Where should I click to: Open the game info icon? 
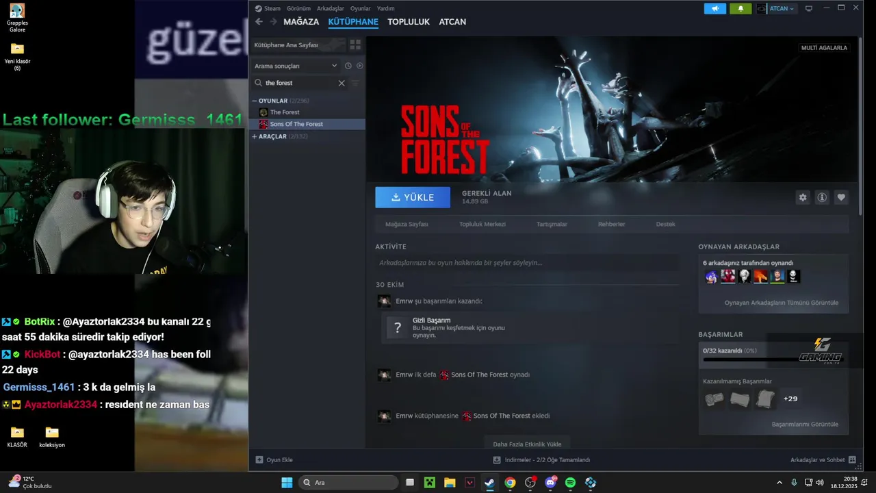[x=822, y=197]
